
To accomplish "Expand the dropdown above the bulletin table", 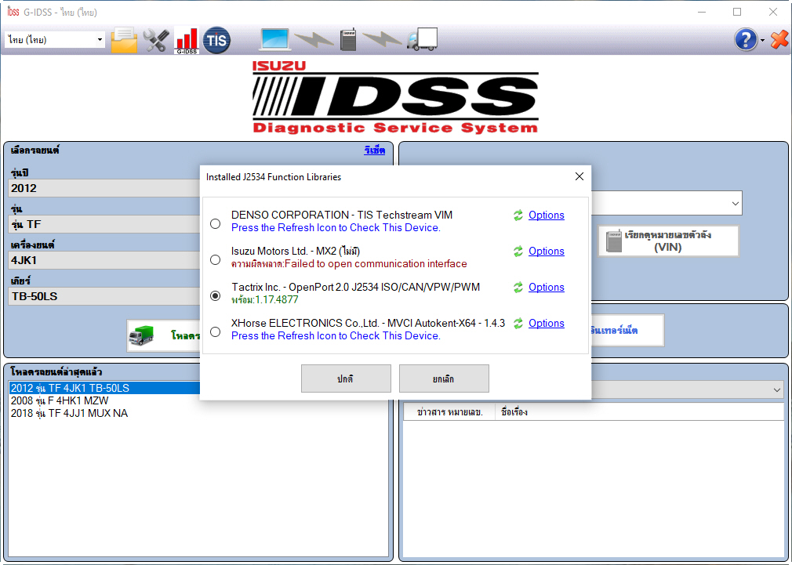I will tap(688, 389).
